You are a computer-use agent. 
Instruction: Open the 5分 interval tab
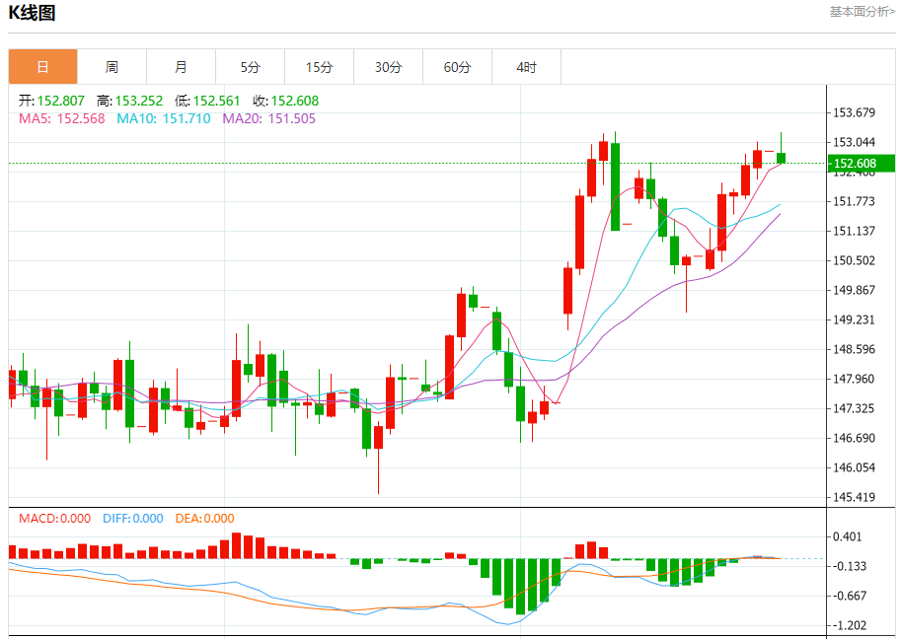pyautogui.click(x=250, y=67)
